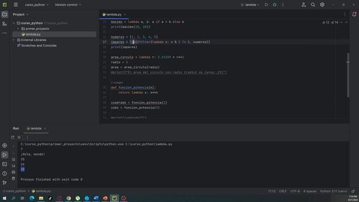Image resolution: width=359 pixels, height=202 pixels.
Task: Open the Structure tool window icon
Action: [x=4, y=24]
